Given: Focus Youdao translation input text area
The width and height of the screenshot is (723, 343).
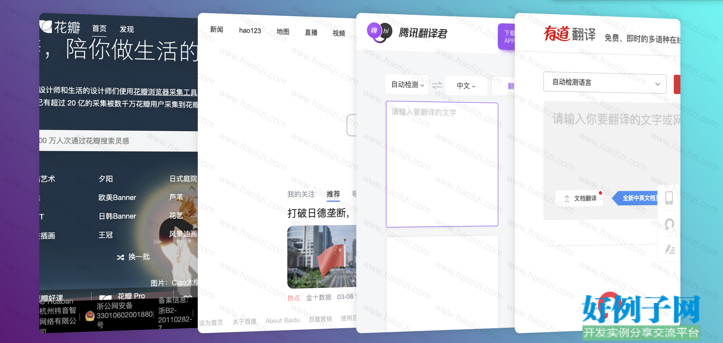Looking at the screenshot, I should [612, 160].
